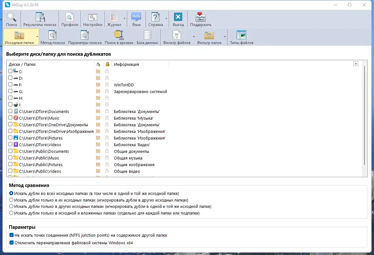Screen dimensions: 374x255
Task: Expand the Журнал dropdown arrow
Action: [x=125, y=19]
